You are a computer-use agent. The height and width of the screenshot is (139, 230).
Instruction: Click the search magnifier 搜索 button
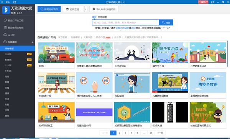click(166, 23)
